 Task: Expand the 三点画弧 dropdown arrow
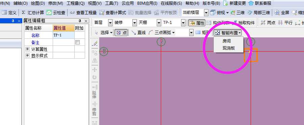[x=173, y=33]
